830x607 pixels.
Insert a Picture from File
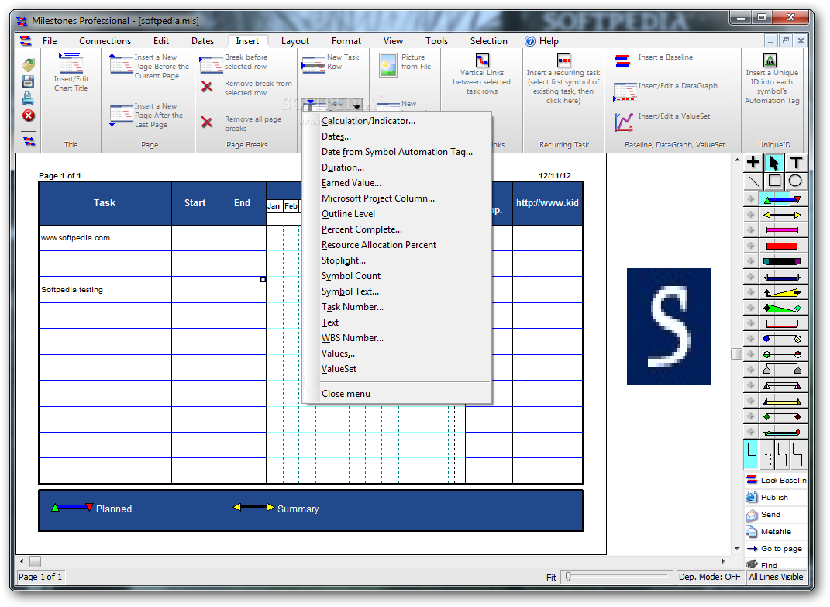pos(405,64)
